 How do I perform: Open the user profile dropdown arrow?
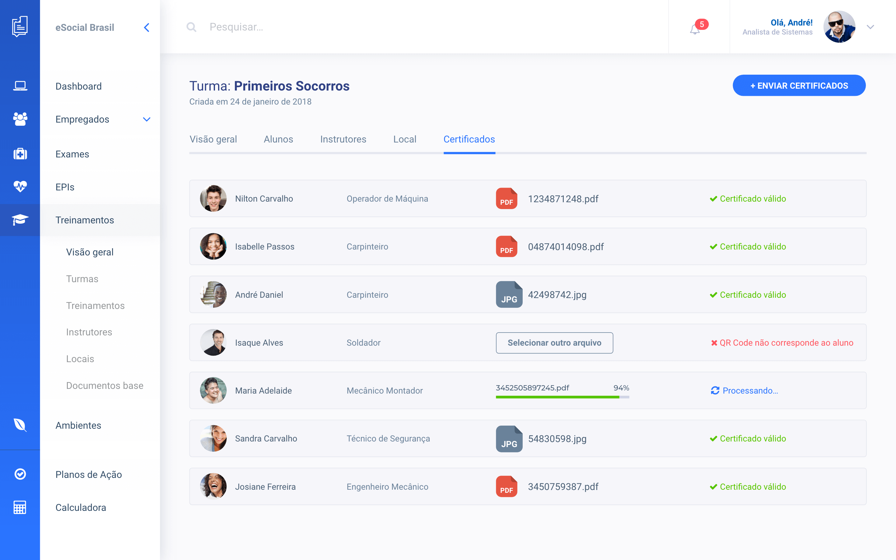pyautogui.click(x=870, y=27)
